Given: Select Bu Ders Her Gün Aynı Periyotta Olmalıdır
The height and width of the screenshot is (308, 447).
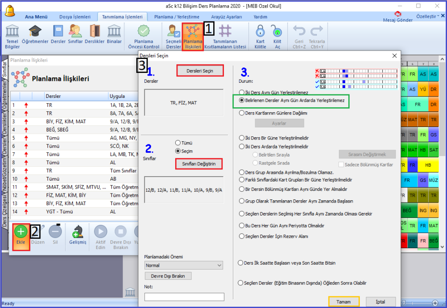Looking at the screenshot, I should click(242, 226).
